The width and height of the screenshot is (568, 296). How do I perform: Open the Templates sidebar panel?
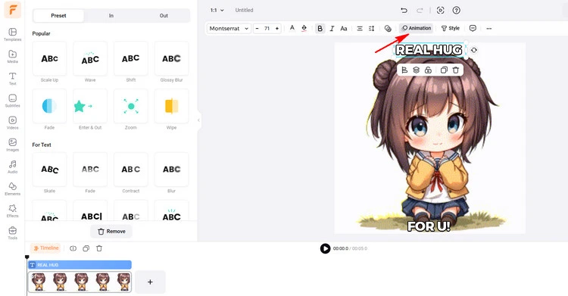coord(12,34)
